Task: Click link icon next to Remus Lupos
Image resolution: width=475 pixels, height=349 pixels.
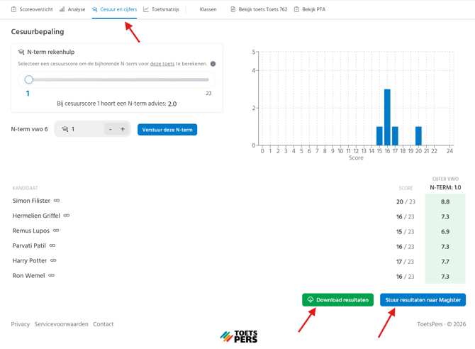Action: [56, 231]
